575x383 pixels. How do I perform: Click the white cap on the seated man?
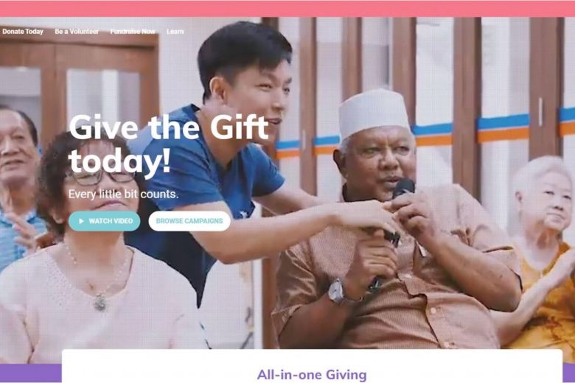[x=373, y=113]
